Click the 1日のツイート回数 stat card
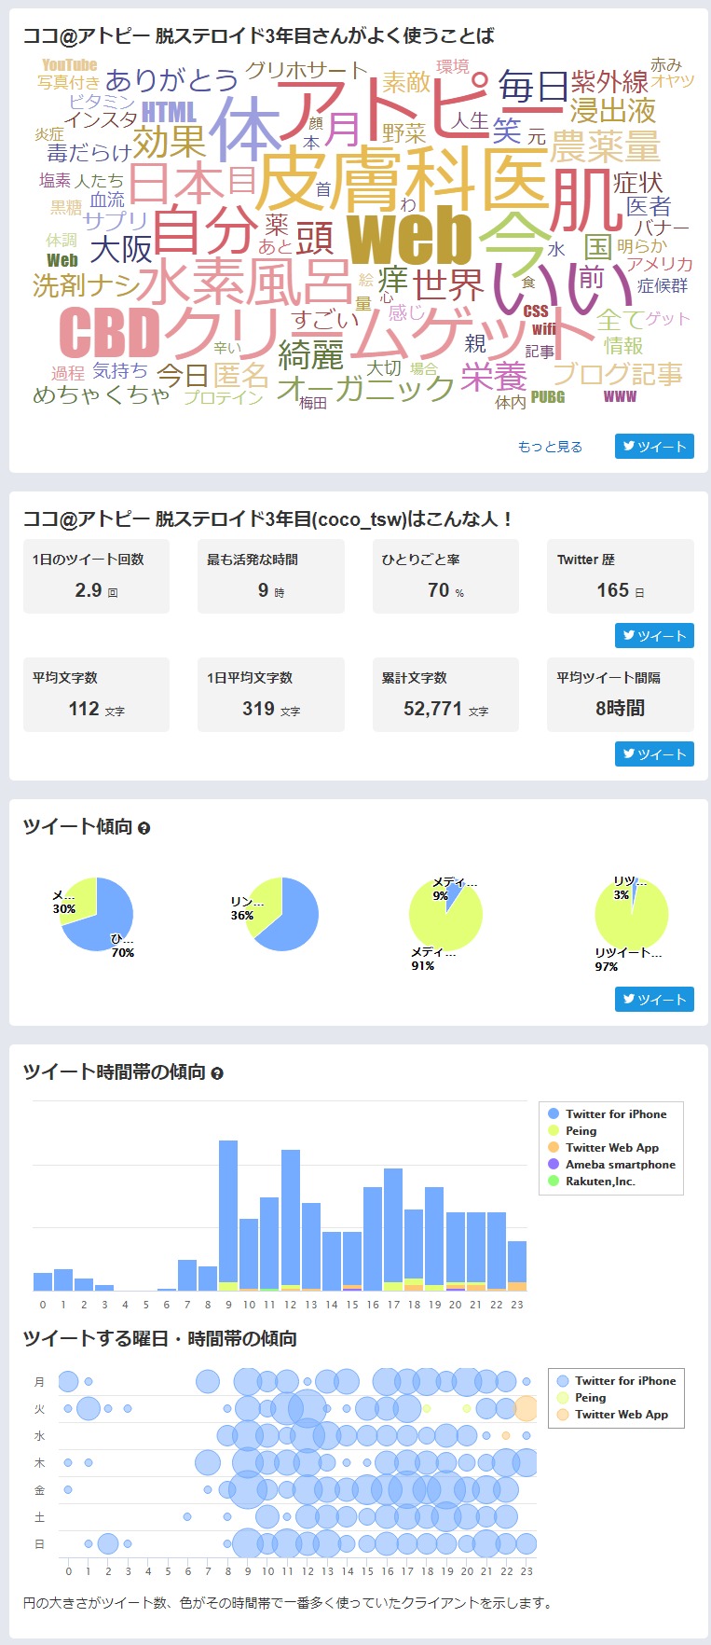Screen dimensions: 711x1645 click(x=96, y=576)
